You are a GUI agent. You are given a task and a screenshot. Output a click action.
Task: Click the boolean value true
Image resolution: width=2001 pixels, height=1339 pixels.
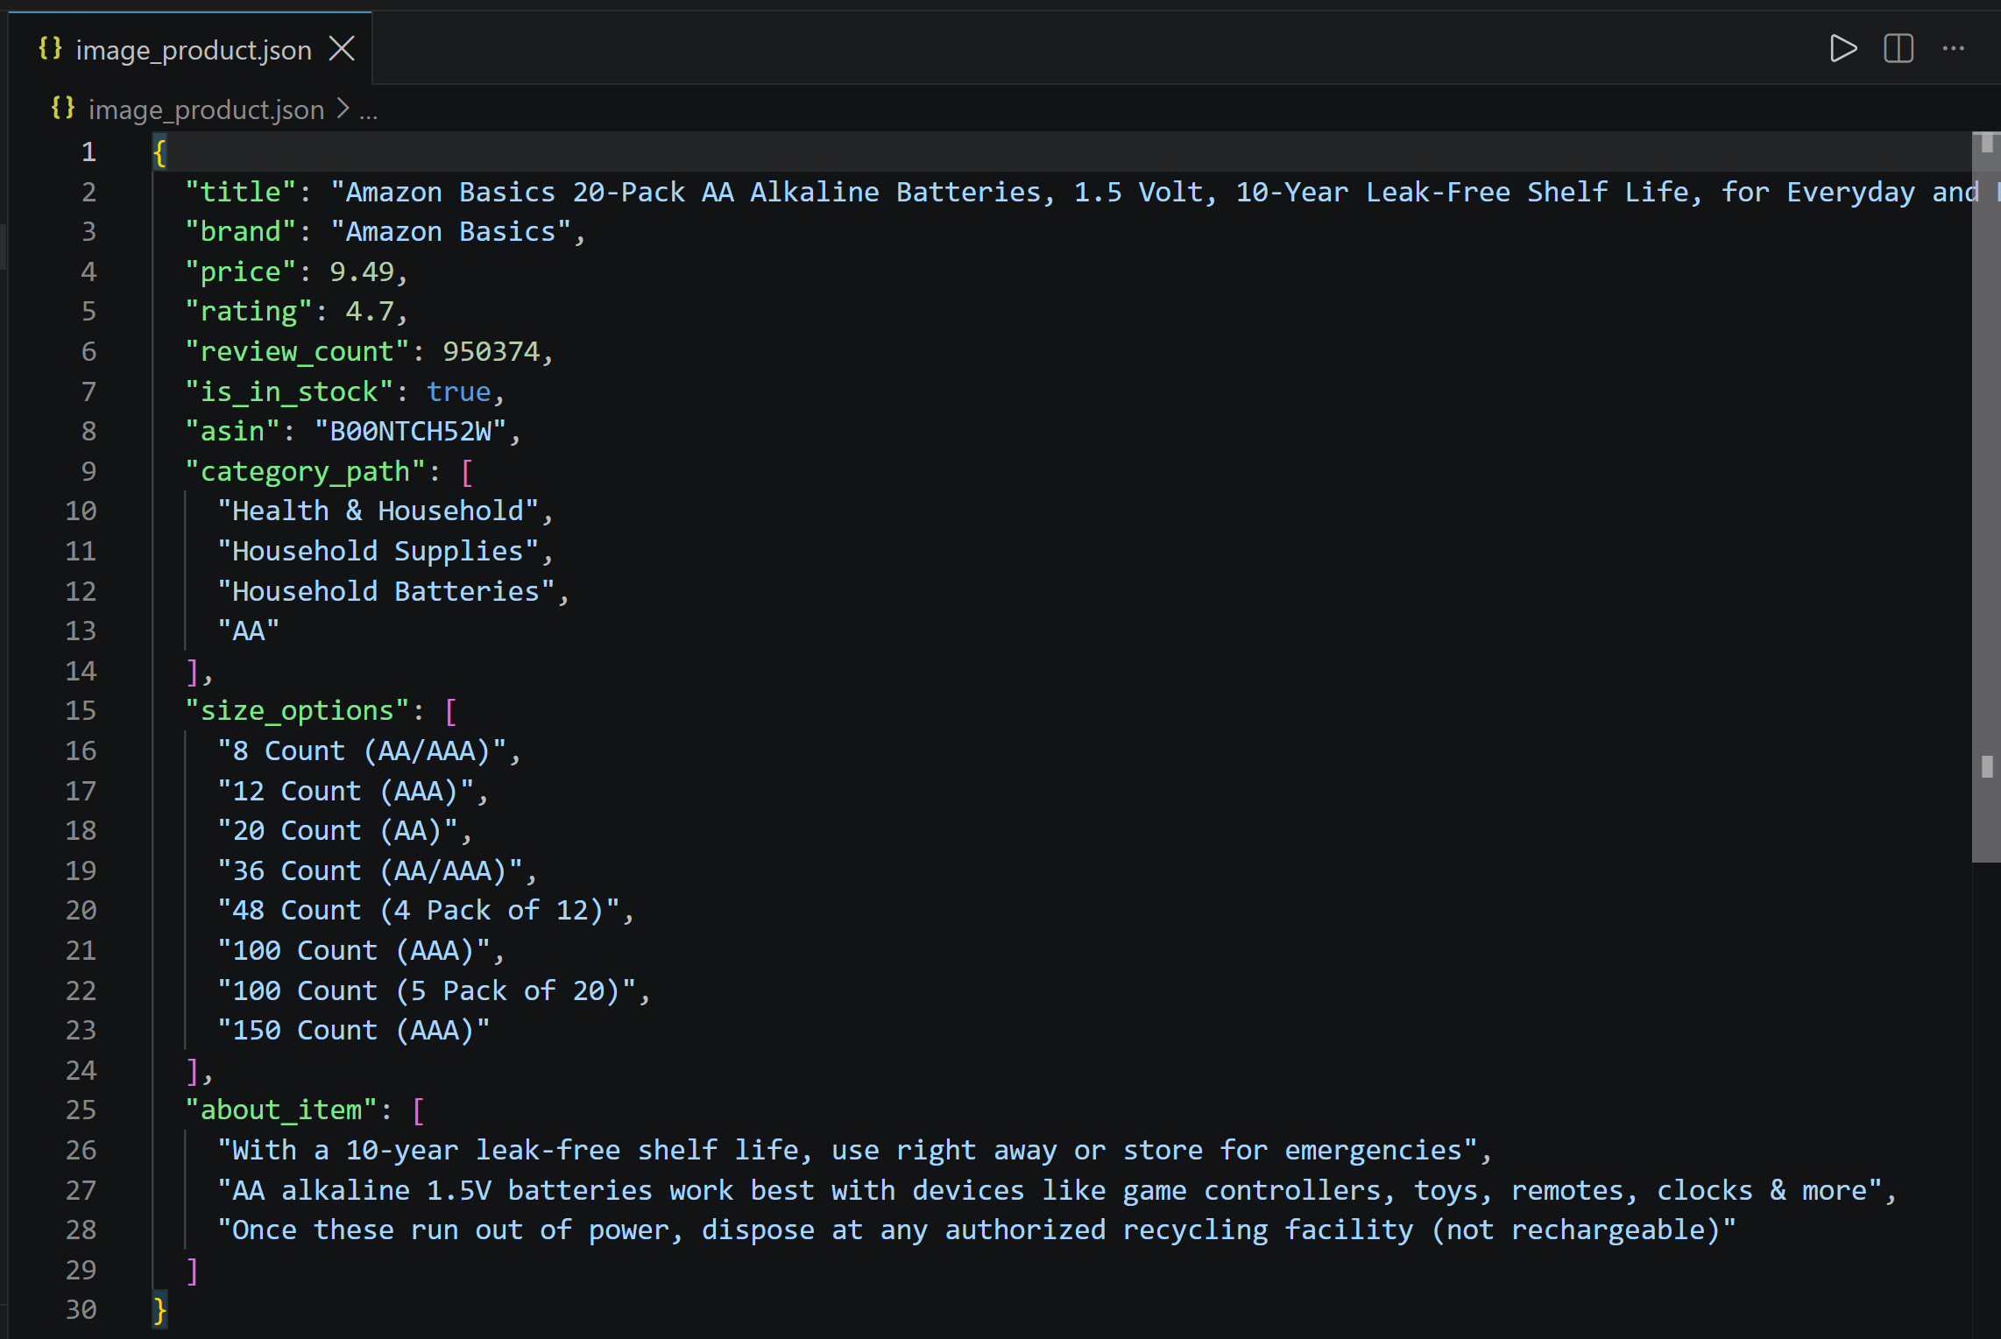pyautogui.click(x=459, y=391)
